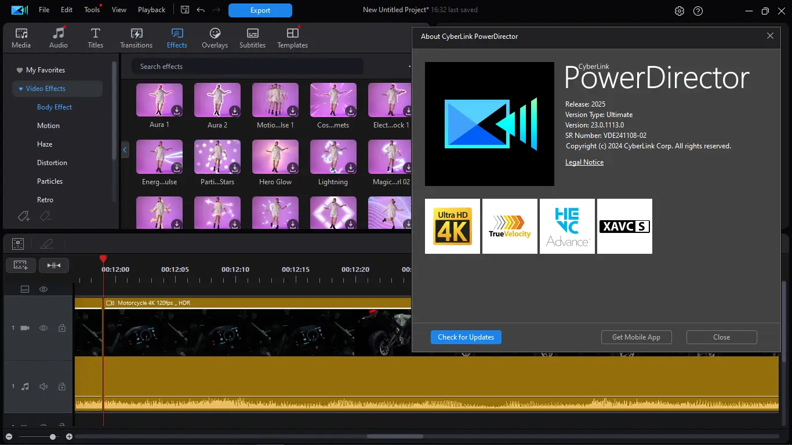The height and width of the screenshot is (445, 792).
Task: Add a new tag with the tag-plus icon
Action: [24, 216]
